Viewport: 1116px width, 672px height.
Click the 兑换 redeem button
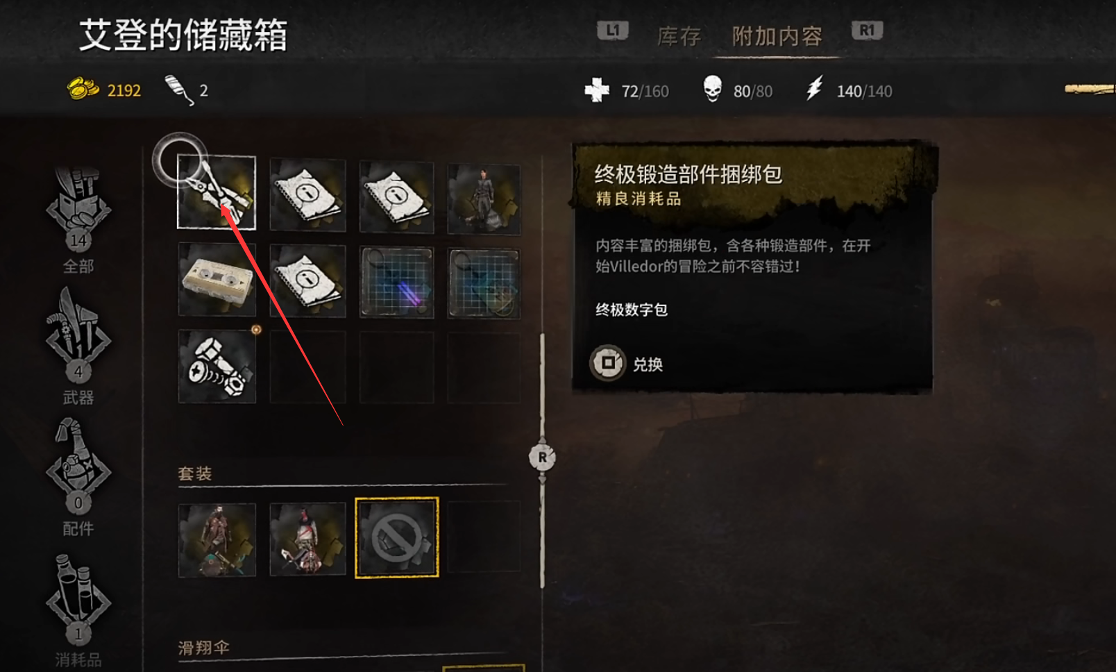627,363
